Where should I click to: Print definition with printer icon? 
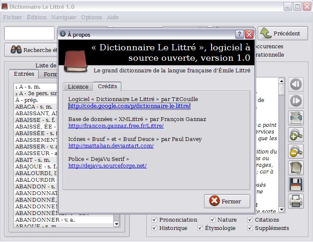(296, 201)
